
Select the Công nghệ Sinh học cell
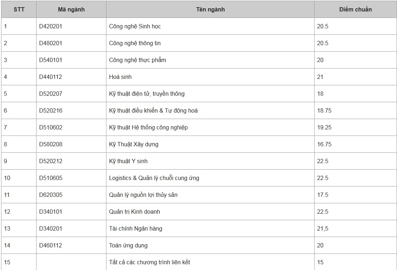tap(137, 27)
